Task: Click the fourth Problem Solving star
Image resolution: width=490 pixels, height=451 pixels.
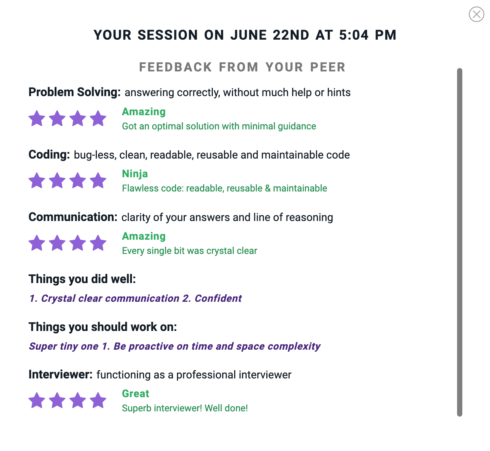Action: click(x=98, y=119)
